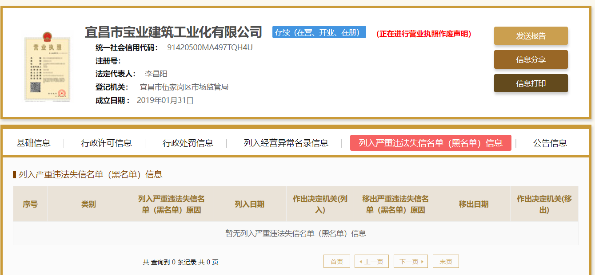Select credit code 91420500MA497TQH4U
The height and width of the screenshot is (275, 595).
pyautogui.click(x=210, y=47)
